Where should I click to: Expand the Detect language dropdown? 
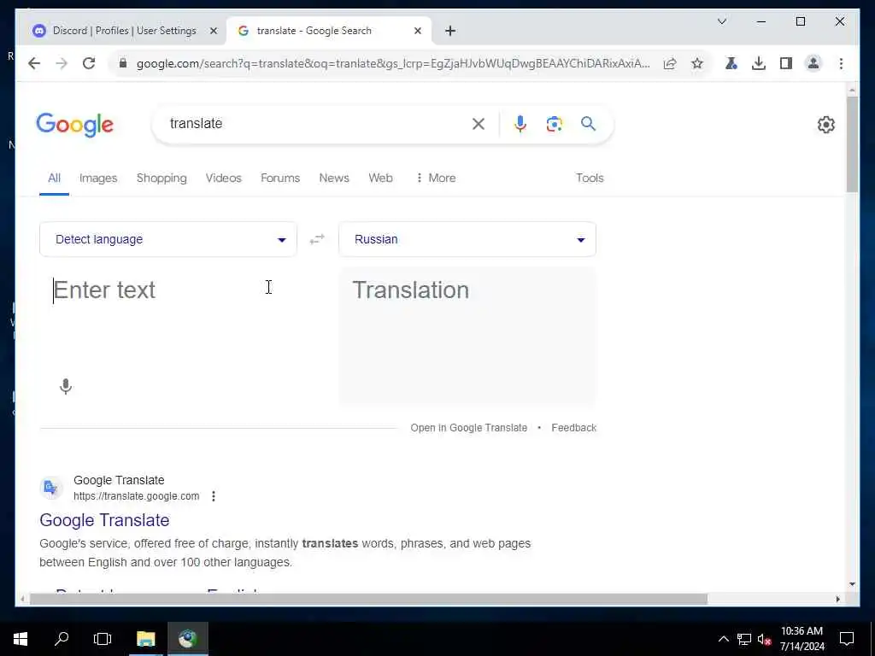[x=168, y=239]
